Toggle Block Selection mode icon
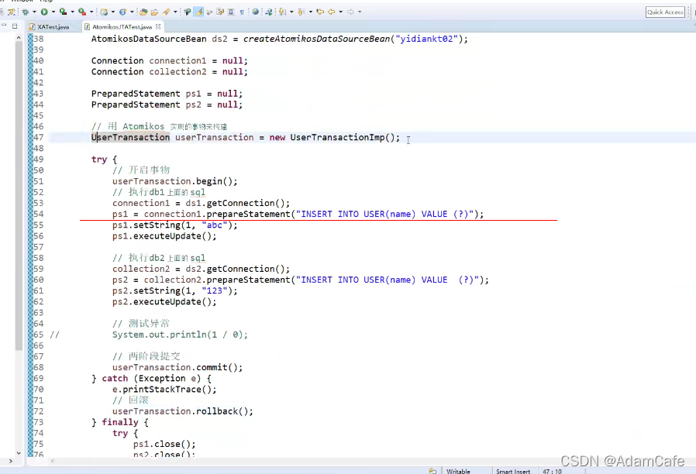This screenshot has height=474, width=696. point(231,12)
